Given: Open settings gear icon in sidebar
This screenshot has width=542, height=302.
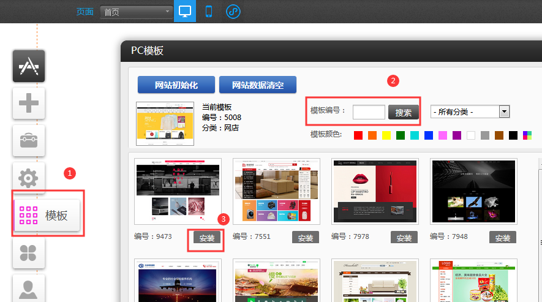Looking at the screenshot, I should pyautogui.click(x=29, y=178).
